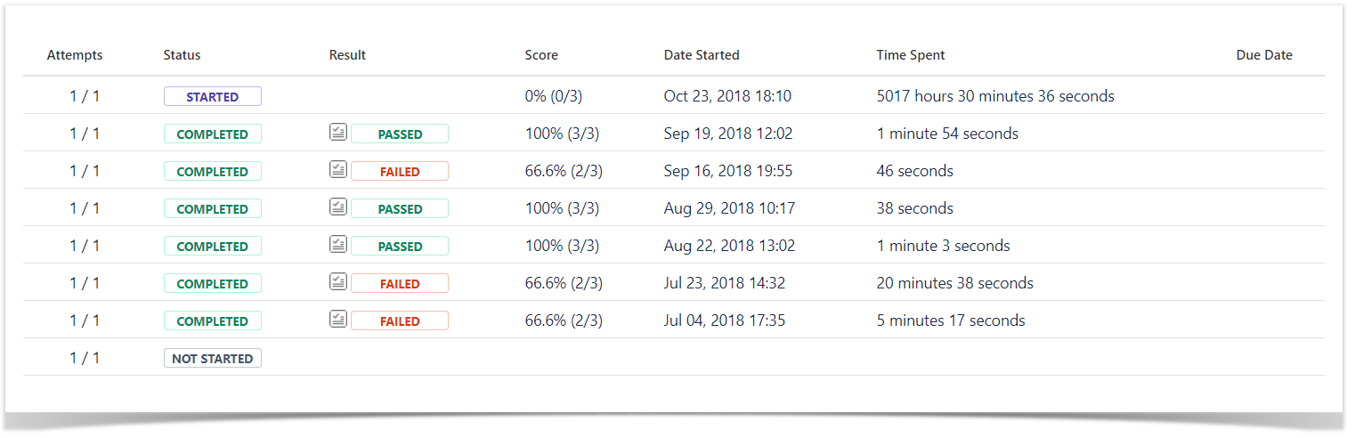Sort by the Result column header
This screenshot has height=438, width=1355.
point(347,55)
